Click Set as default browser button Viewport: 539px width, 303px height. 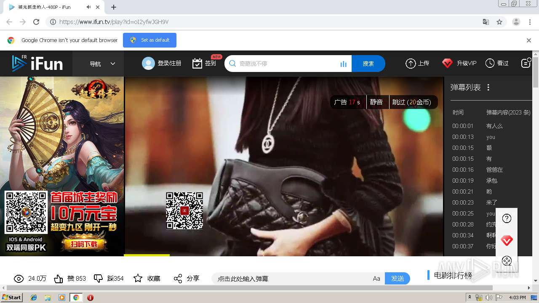click(149, 40)
